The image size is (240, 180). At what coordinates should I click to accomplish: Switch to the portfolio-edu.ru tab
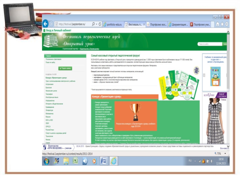tap(113, 24)
